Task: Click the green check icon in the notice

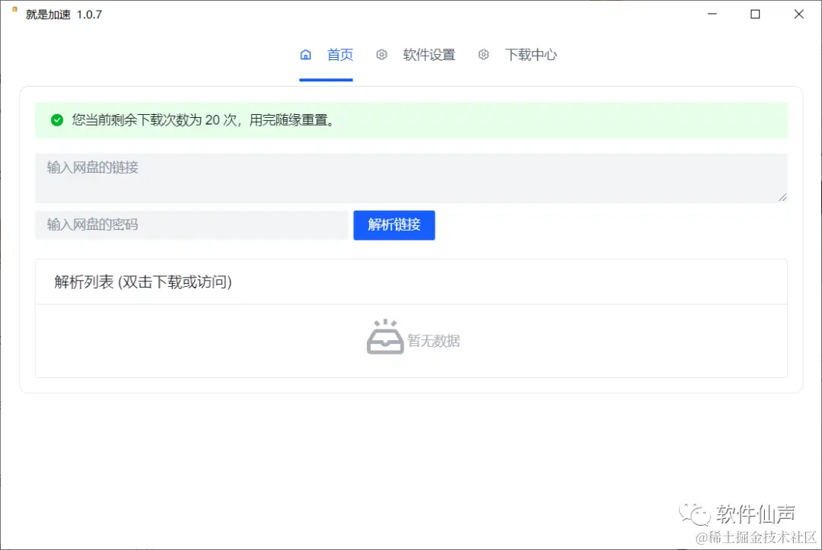Action: [57, 120]
